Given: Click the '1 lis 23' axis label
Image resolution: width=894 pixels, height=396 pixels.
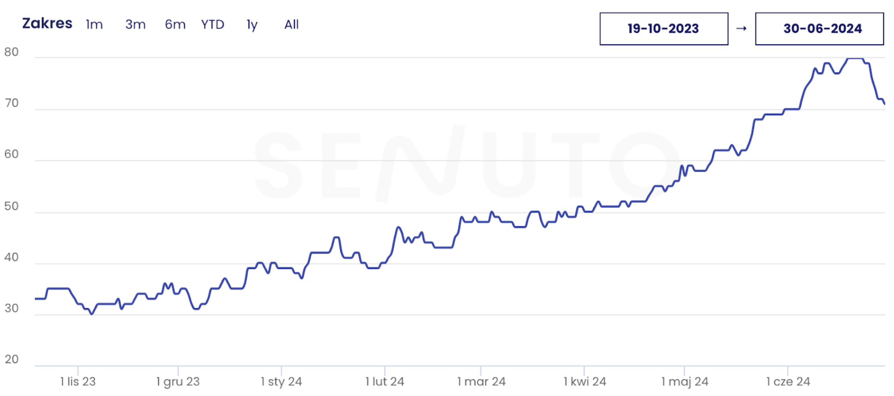Looking at the screenshot, I should [x=78, y=381].
